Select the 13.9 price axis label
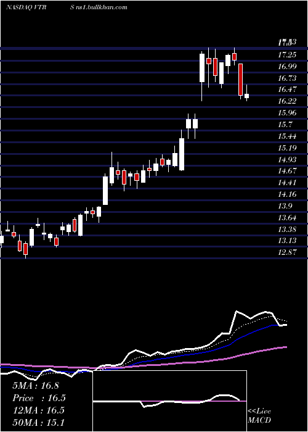Image resolution: width=308 pixels, height=432 pixels. (285, 206)
